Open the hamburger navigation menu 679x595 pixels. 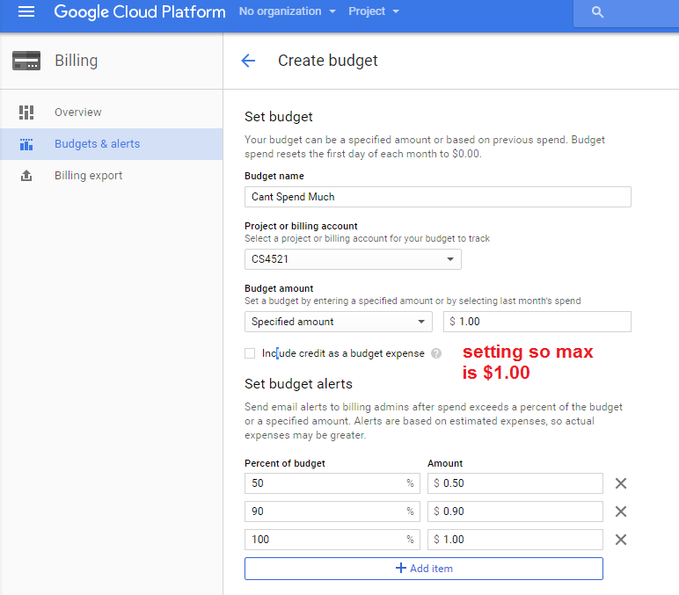(26, 12)
